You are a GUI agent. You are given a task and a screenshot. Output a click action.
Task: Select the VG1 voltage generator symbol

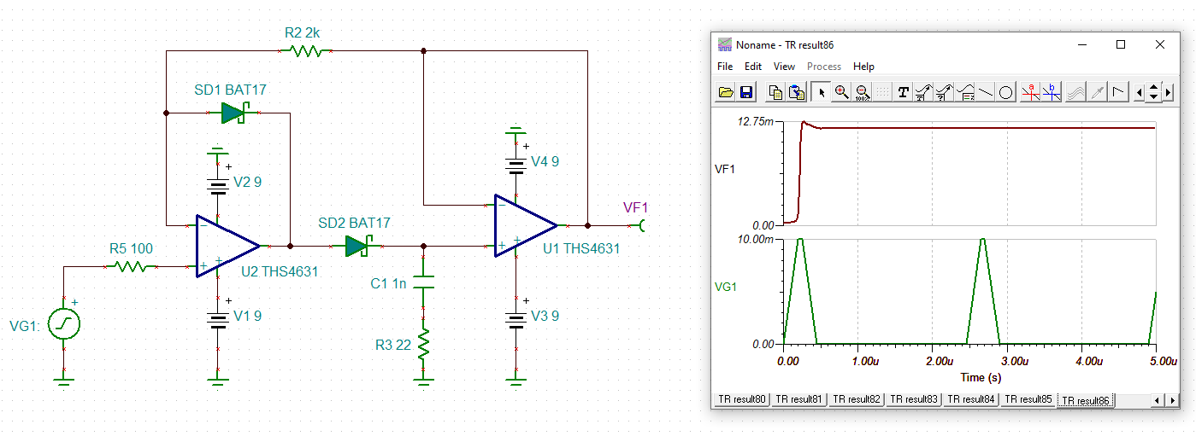[x=64, y=324]
